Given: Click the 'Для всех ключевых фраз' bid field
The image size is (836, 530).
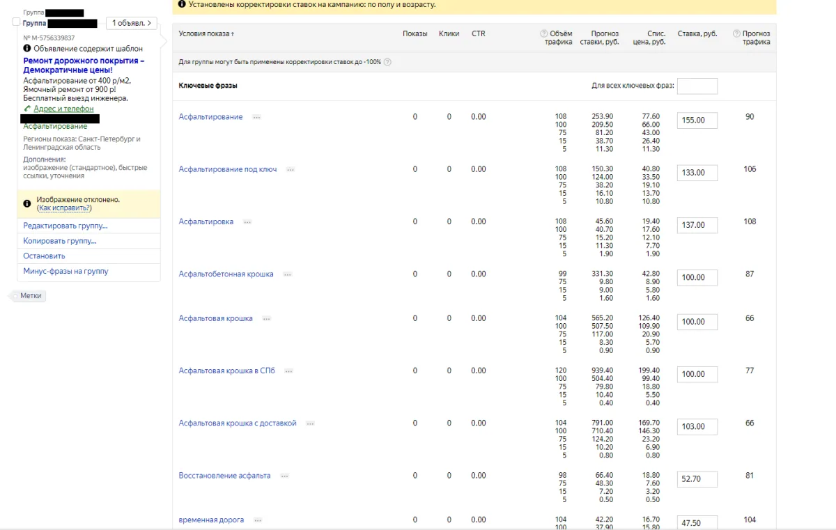Looking at the screenshot, I should pyautogui.click(x=697, y=86).
